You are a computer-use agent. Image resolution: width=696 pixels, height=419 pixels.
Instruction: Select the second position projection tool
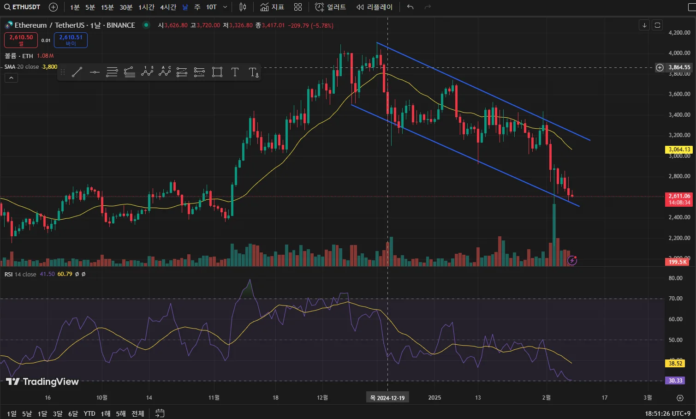(200, 72)
